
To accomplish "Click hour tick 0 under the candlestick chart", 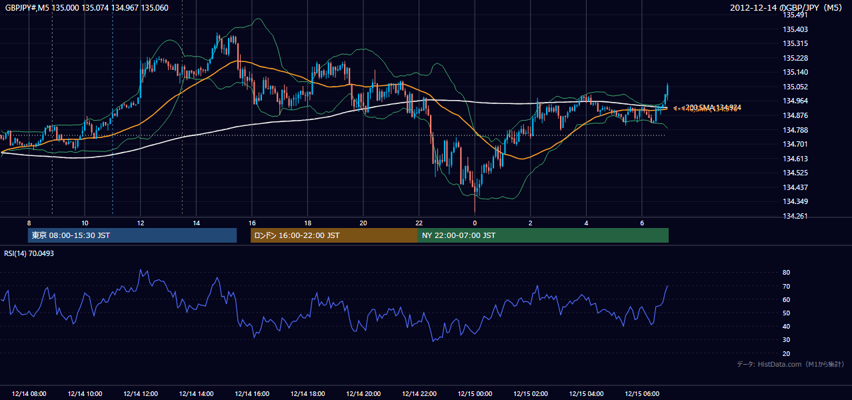I will (475, 223).
